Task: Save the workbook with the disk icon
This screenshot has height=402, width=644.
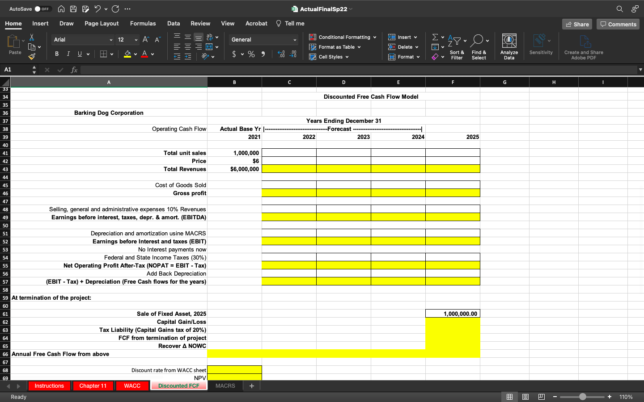Action: pos(73,9)
